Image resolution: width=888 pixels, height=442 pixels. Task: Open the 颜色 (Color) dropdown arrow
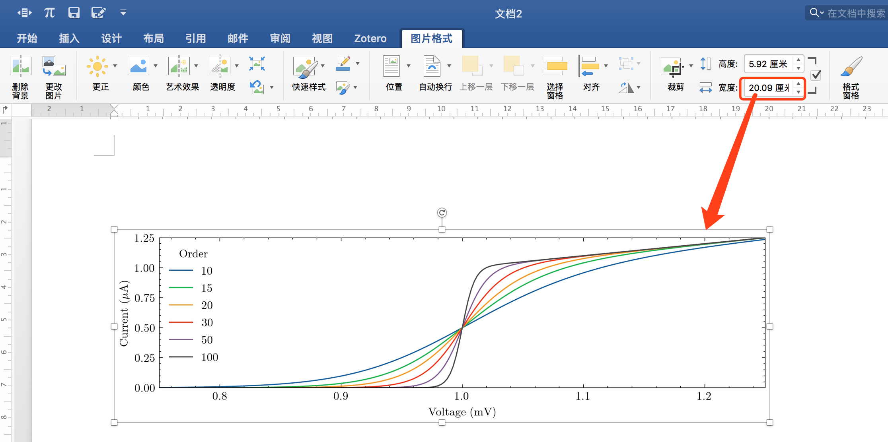pos(155,66)
